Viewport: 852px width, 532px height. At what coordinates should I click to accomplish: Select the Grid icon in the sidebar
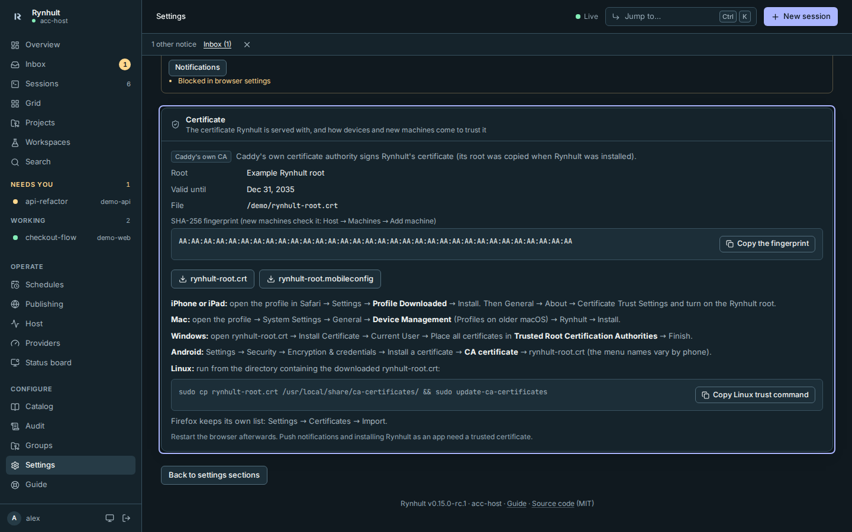coord(15,103)
